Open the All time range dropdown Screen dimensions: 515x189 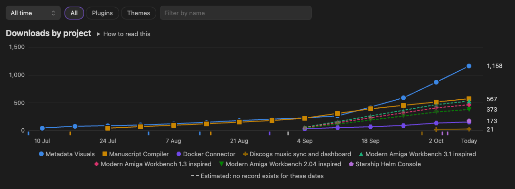[x=33, y=13]
